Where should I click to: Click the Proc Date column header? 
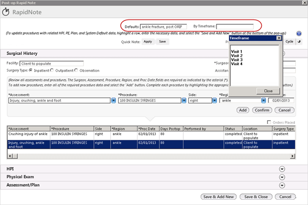pyautogui.click(x=148, y=129)
